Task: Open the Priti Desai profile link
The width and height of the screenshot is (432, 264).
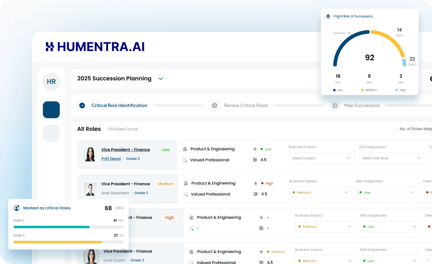Action: (x=111, y=158)
